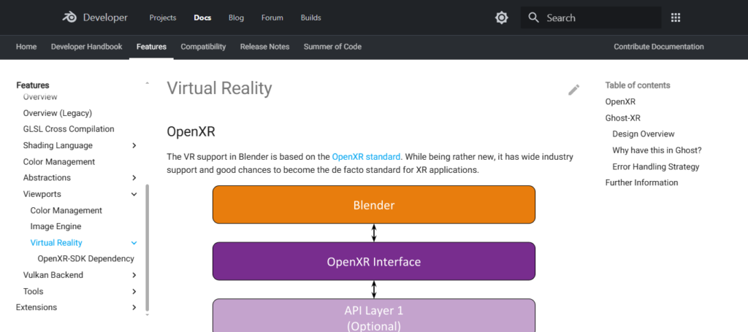Open the Image Engine sidebar entry

click(56, 226)
